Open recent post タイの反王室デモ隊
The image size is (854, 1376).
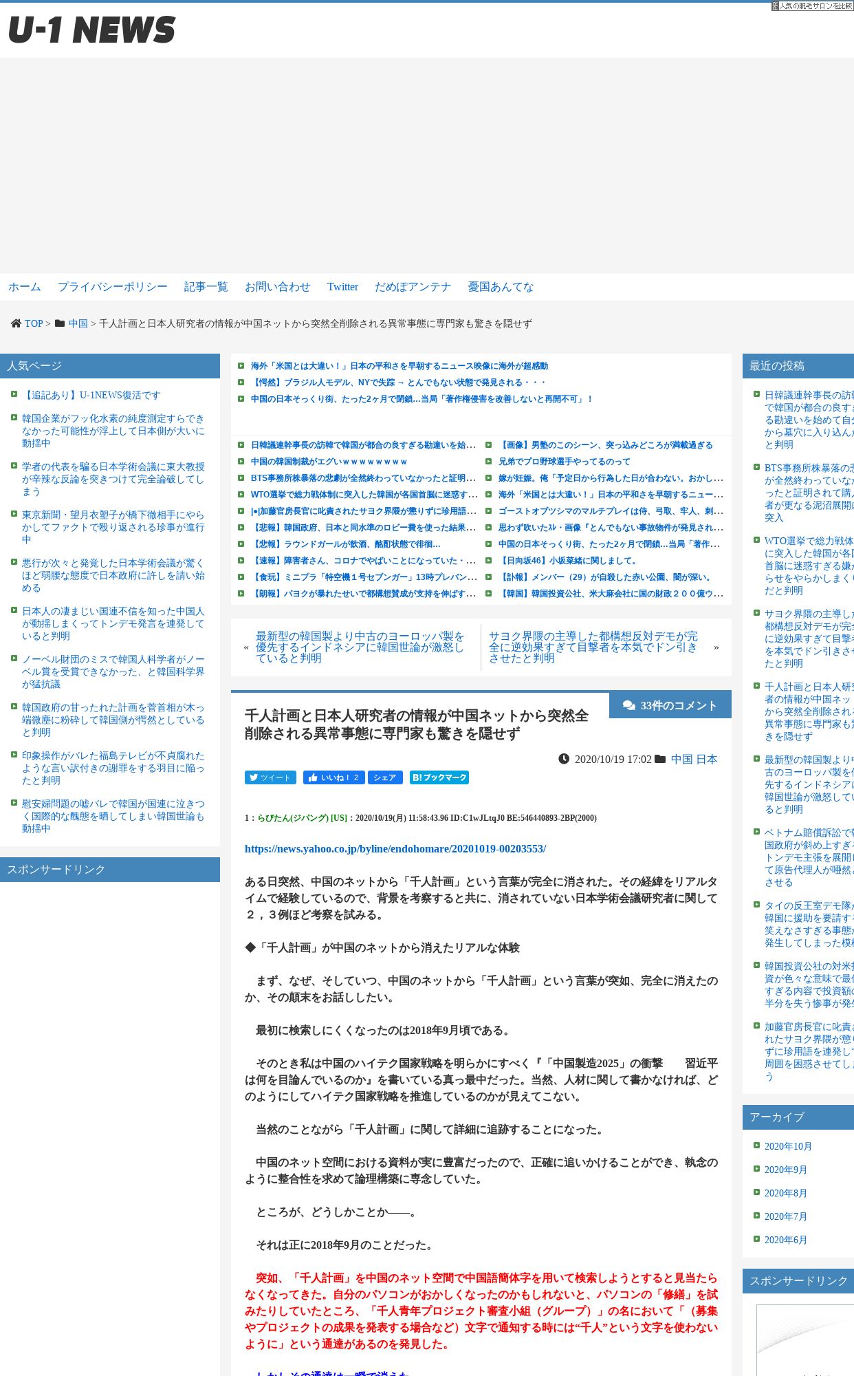pyautogui.click(x=809, y=924)
